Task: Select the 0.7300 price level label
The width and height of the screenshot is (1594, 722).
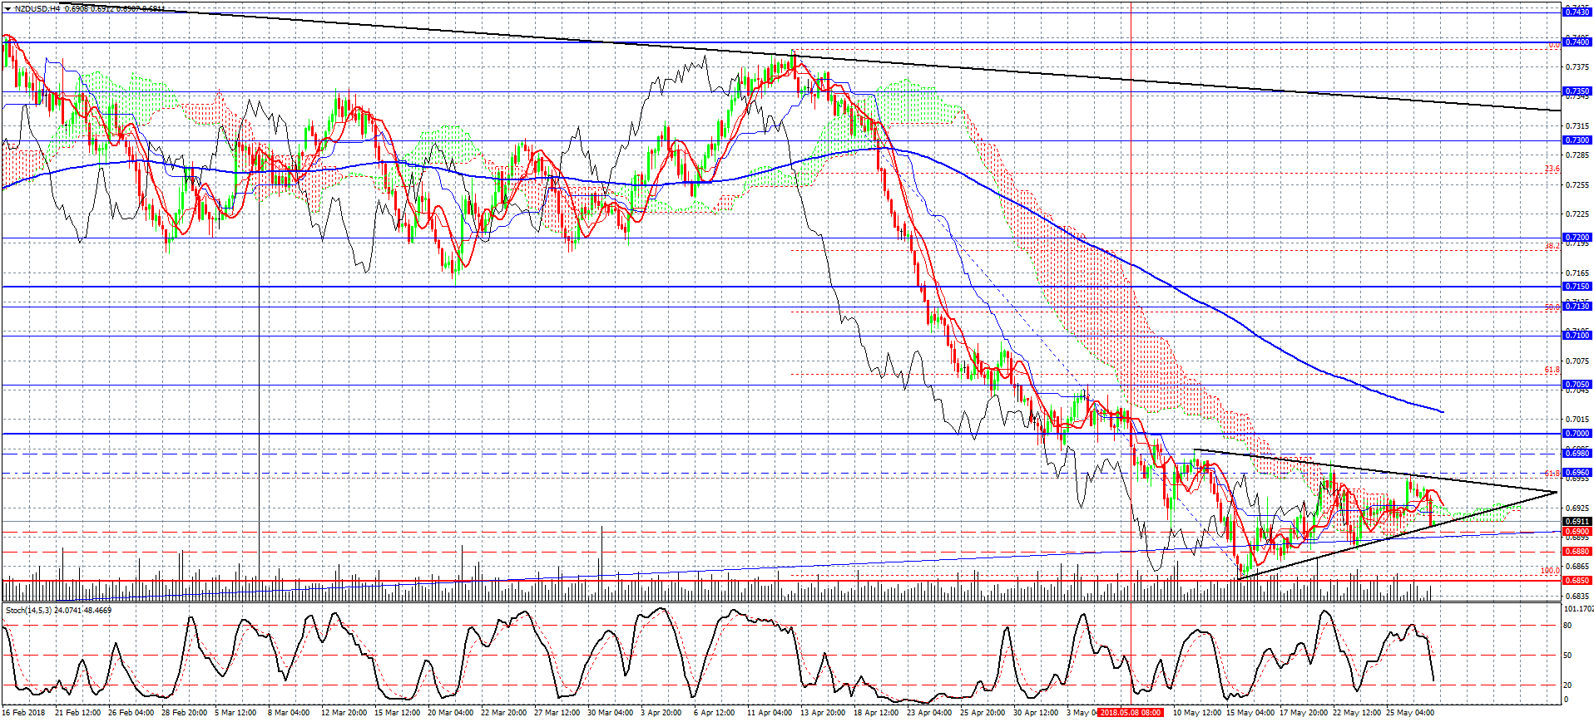Action: [1577, 140]
